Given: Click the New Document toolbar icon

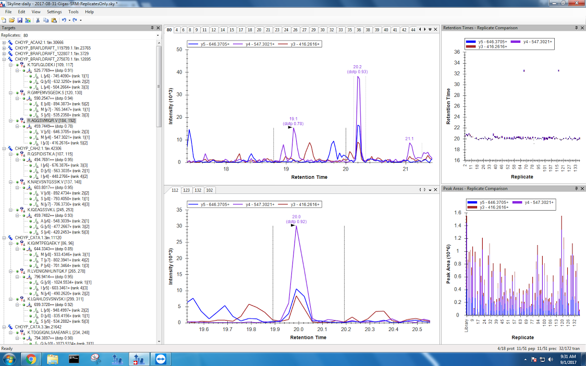Looking at the screenshot, I should pos(4,20).
